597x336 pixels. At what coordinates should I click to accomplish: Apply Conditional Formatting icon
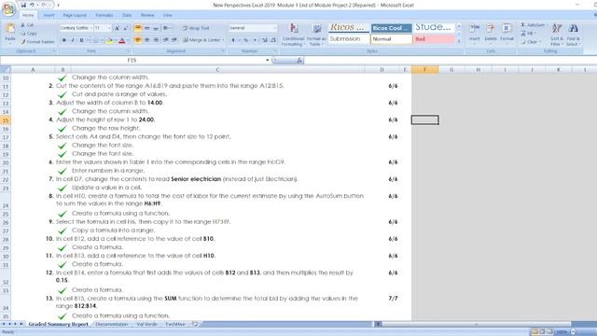pyautogui.click(x=294, y=29)
